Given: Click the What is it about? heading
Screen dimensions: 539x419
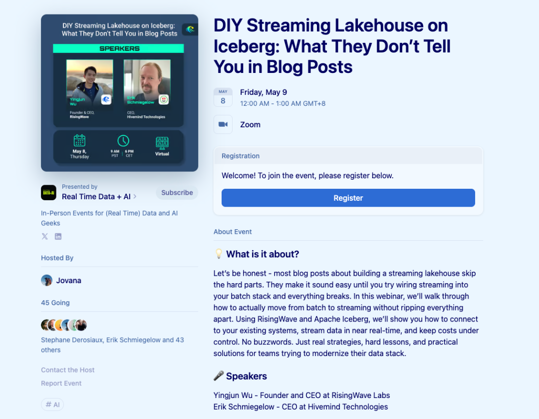Looking at the screenshot, I should (x=263, y=254).
